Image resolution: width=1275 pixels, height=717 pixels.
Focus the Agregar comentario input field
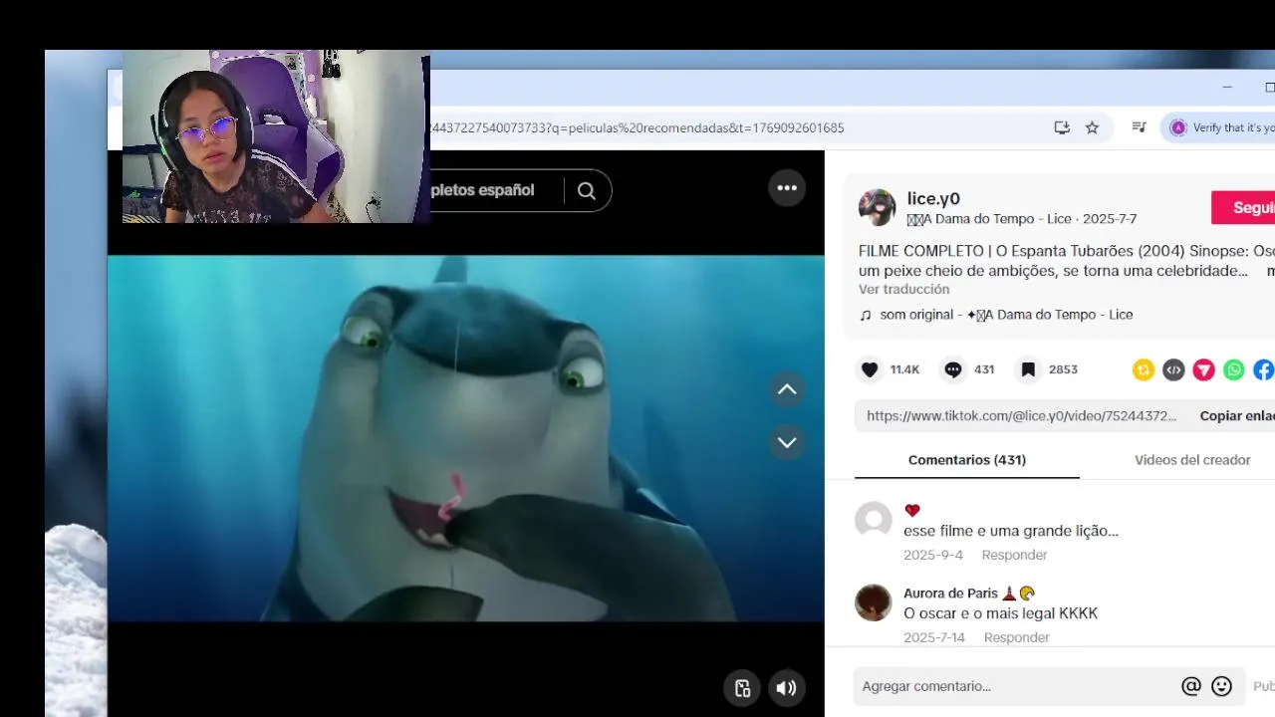pos(1016,686)
